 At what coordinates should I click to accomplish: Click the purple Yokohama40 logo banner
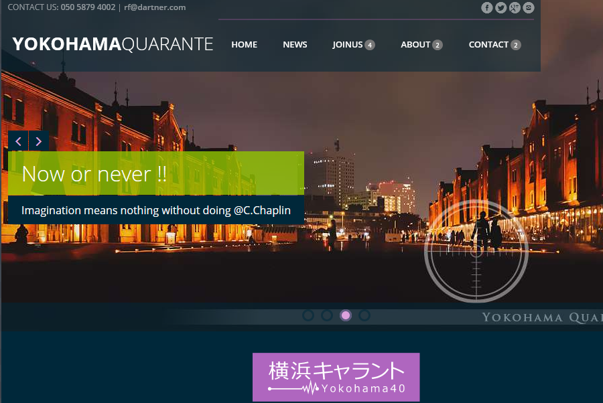tap(336, 377)
